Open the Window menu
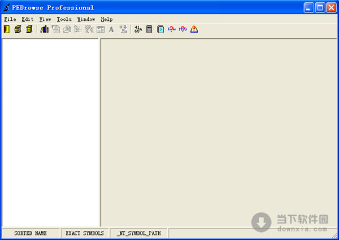This screenshot has height=240, width=339. pyautogui.click(x=86, y=19)
